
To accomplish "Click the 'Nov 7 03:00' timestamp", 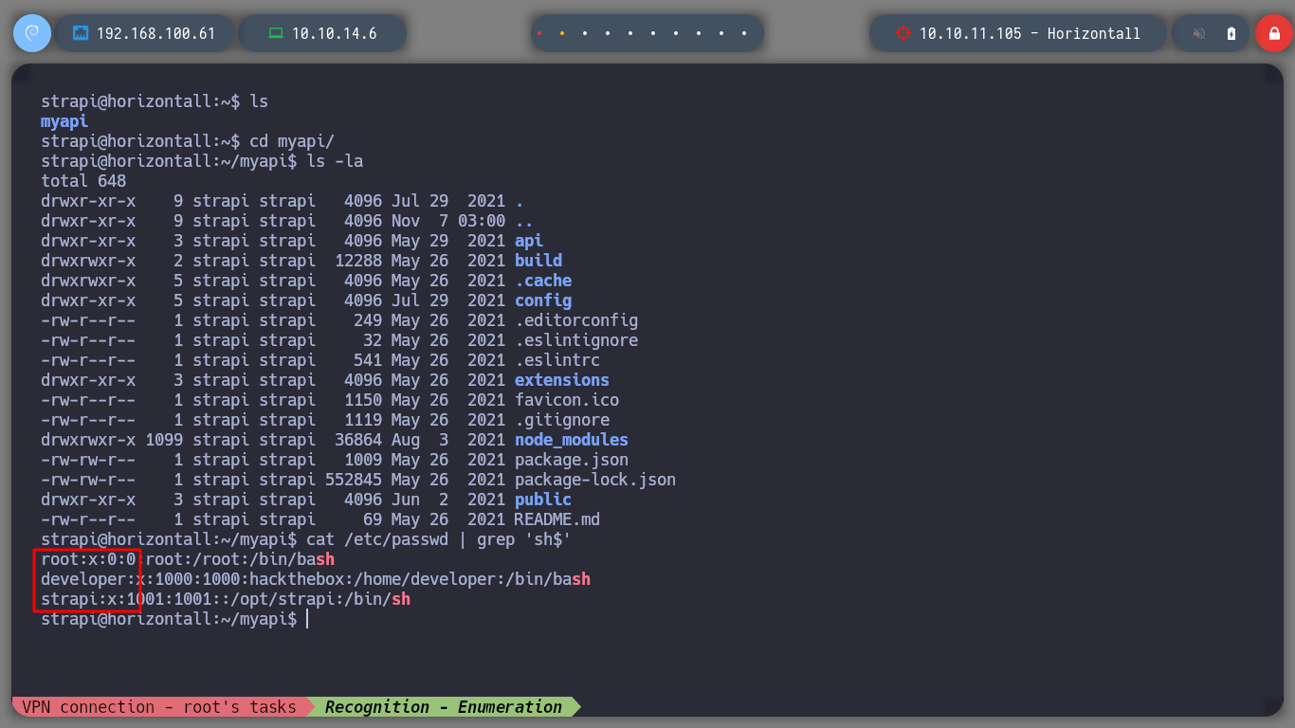I will 448,221.
